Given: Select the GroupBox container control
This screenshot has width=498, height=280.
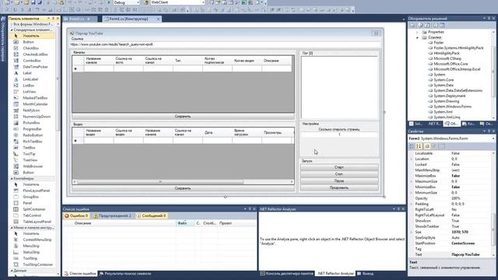Looking at the screenshot, I should tap(31, 197).
